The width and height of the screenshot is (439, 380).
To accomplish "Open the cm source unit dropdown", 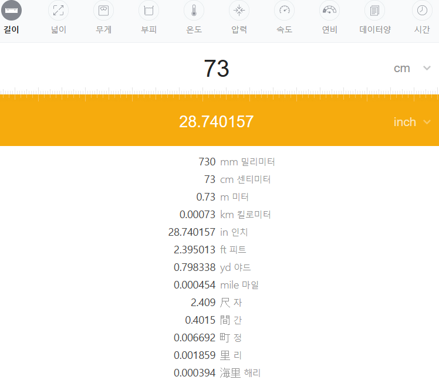I will (x=412, y=68).
